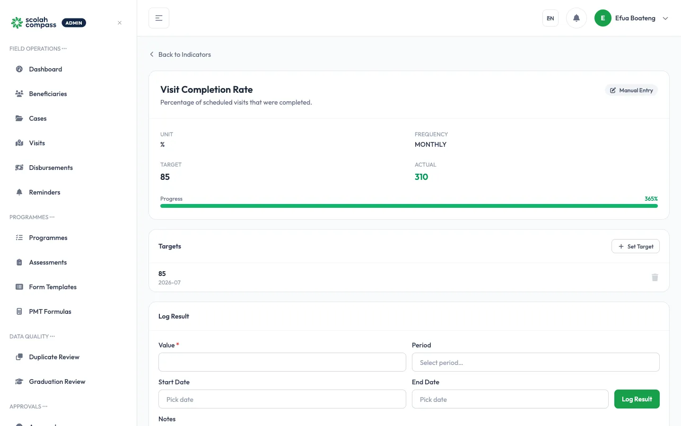The image size is (681, 426).
Task: Click the Manual Entry badge
Action: tap(631, 90)
